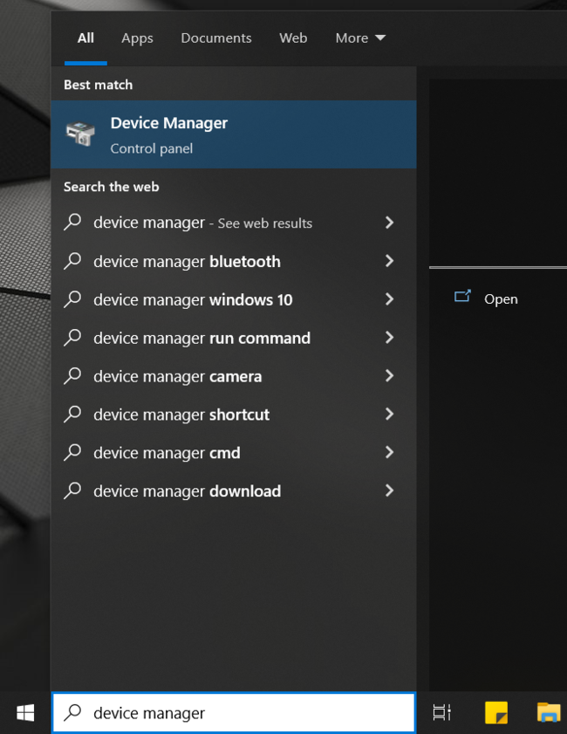This screenshot has height=734, width=567.
Task: Click the Device Manager printer icon
Action: [81, 133]
